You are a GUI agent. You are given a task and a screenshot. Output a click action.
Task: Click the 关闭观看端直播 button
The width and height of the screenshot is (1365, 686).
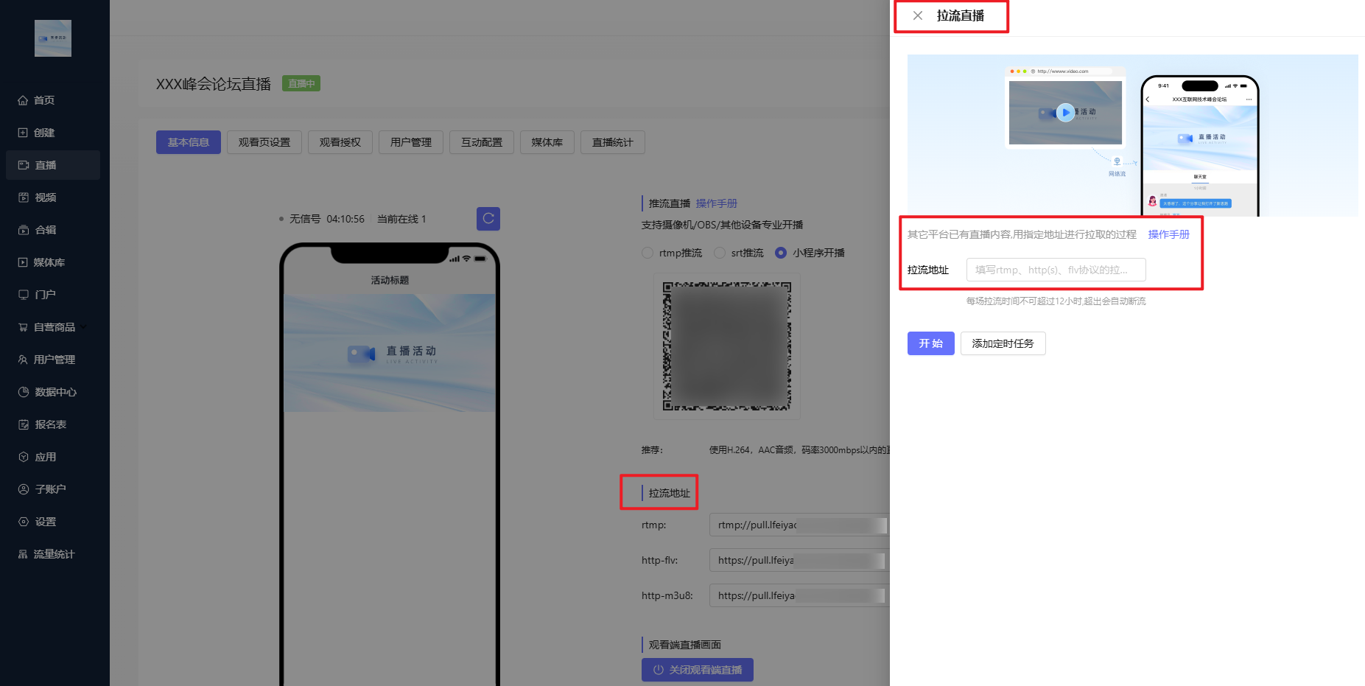pyautogui.click(x=697, y=670)
